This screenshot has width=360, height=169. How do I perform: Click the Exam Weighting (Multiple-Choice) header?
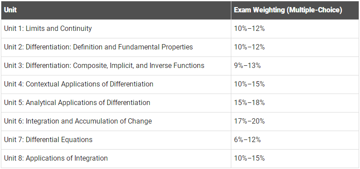click(x=288, y=10)
